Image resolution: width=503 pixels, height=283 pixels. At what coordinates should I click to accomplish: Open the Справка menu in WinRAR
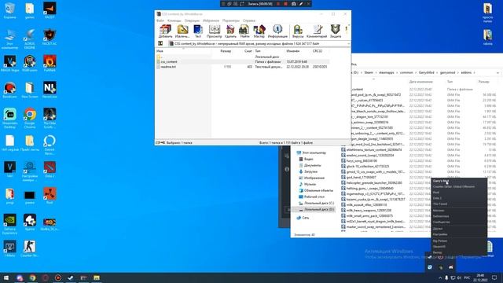249,20
